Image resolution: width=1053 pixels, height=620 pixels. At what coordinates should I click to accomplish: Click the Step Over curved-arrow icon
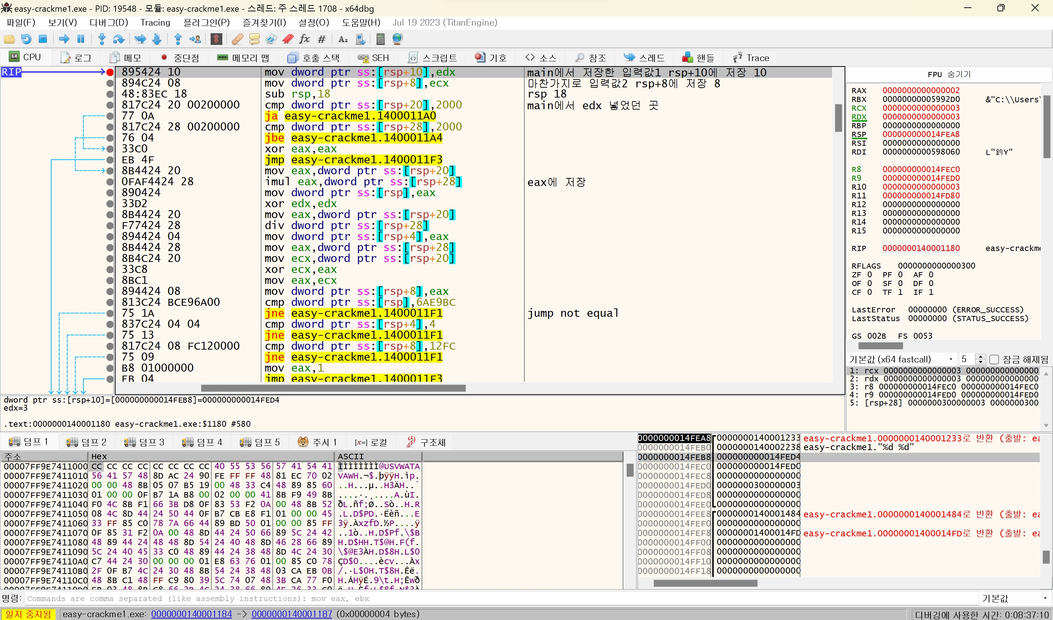pos(119,39)
